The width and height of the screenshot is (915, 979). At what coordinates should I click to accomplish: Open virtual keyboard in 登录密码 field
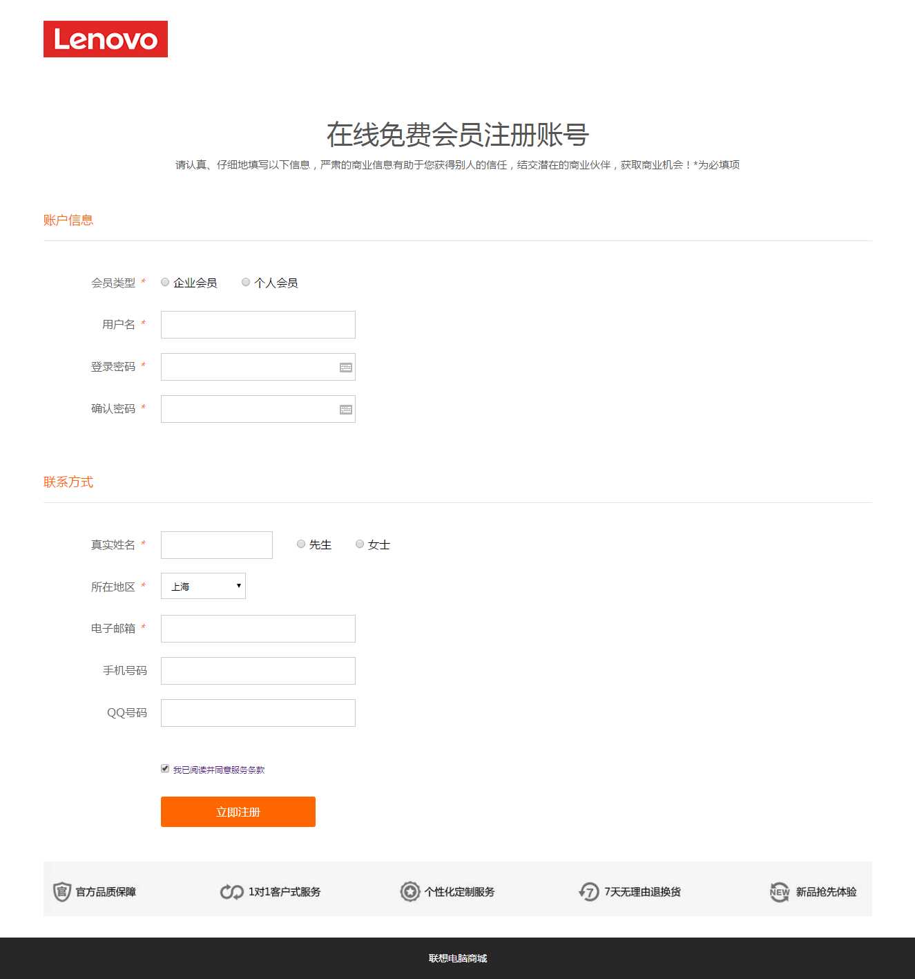click(346, 368)
